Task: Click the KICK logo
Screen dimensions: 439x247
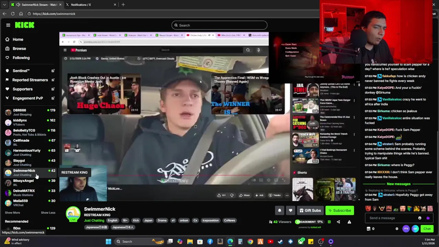Action: click(x=25, y=25)
